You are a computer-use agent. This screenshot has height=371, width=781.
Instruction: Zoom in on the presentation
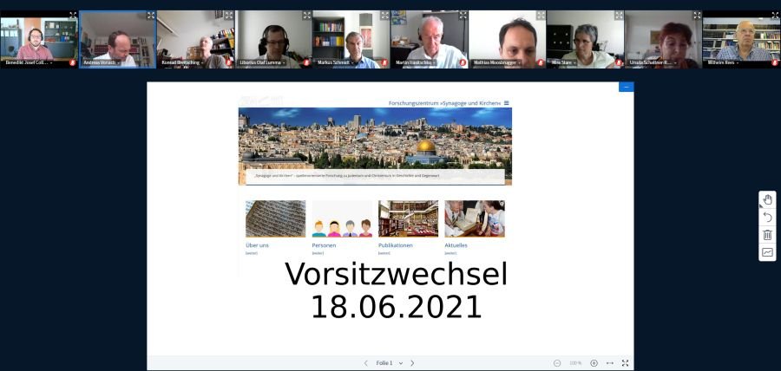(x=594, y=363)
